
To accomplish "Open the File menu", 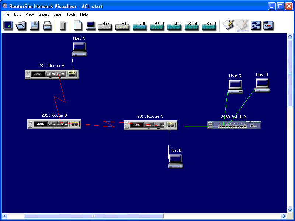I will (x=6, y=14).
